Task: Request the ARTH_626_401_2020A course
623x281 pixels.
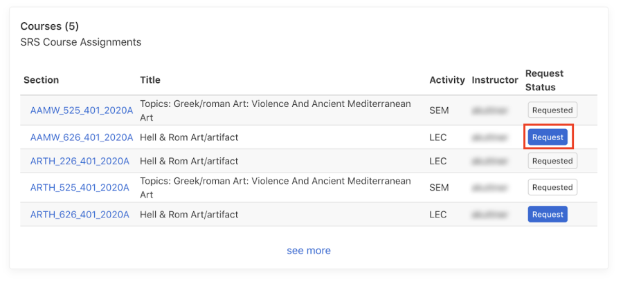Action: tap(548, 215)
